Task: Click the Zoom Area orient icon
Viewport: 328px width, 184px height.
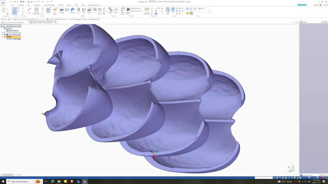Action: click(168, 11)
